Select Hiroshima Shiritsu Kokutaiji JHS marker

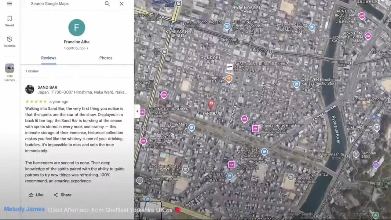(x=185, y=169)
